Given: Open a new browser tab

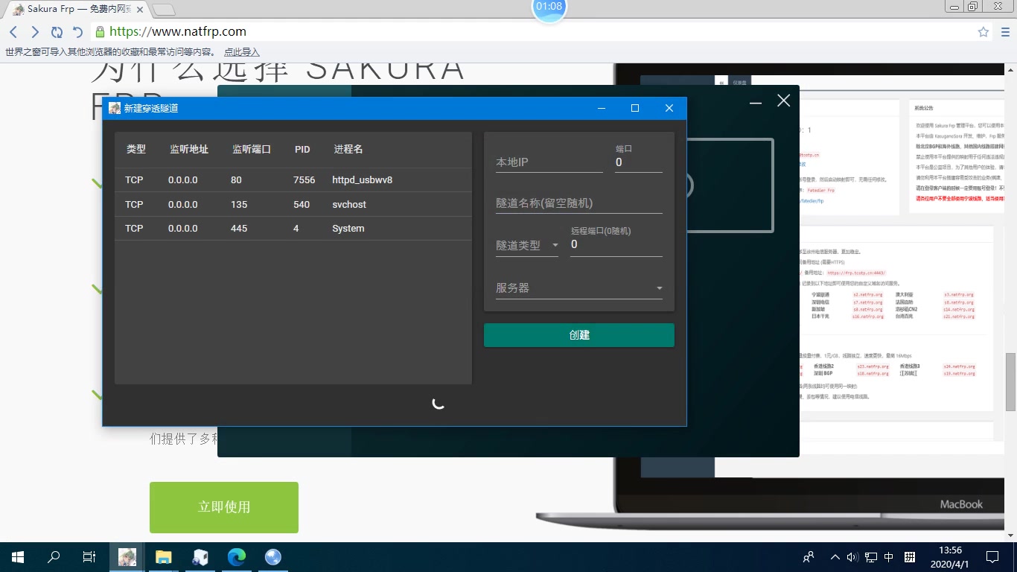Looking at the screenshot, I should tap(164, 10).
